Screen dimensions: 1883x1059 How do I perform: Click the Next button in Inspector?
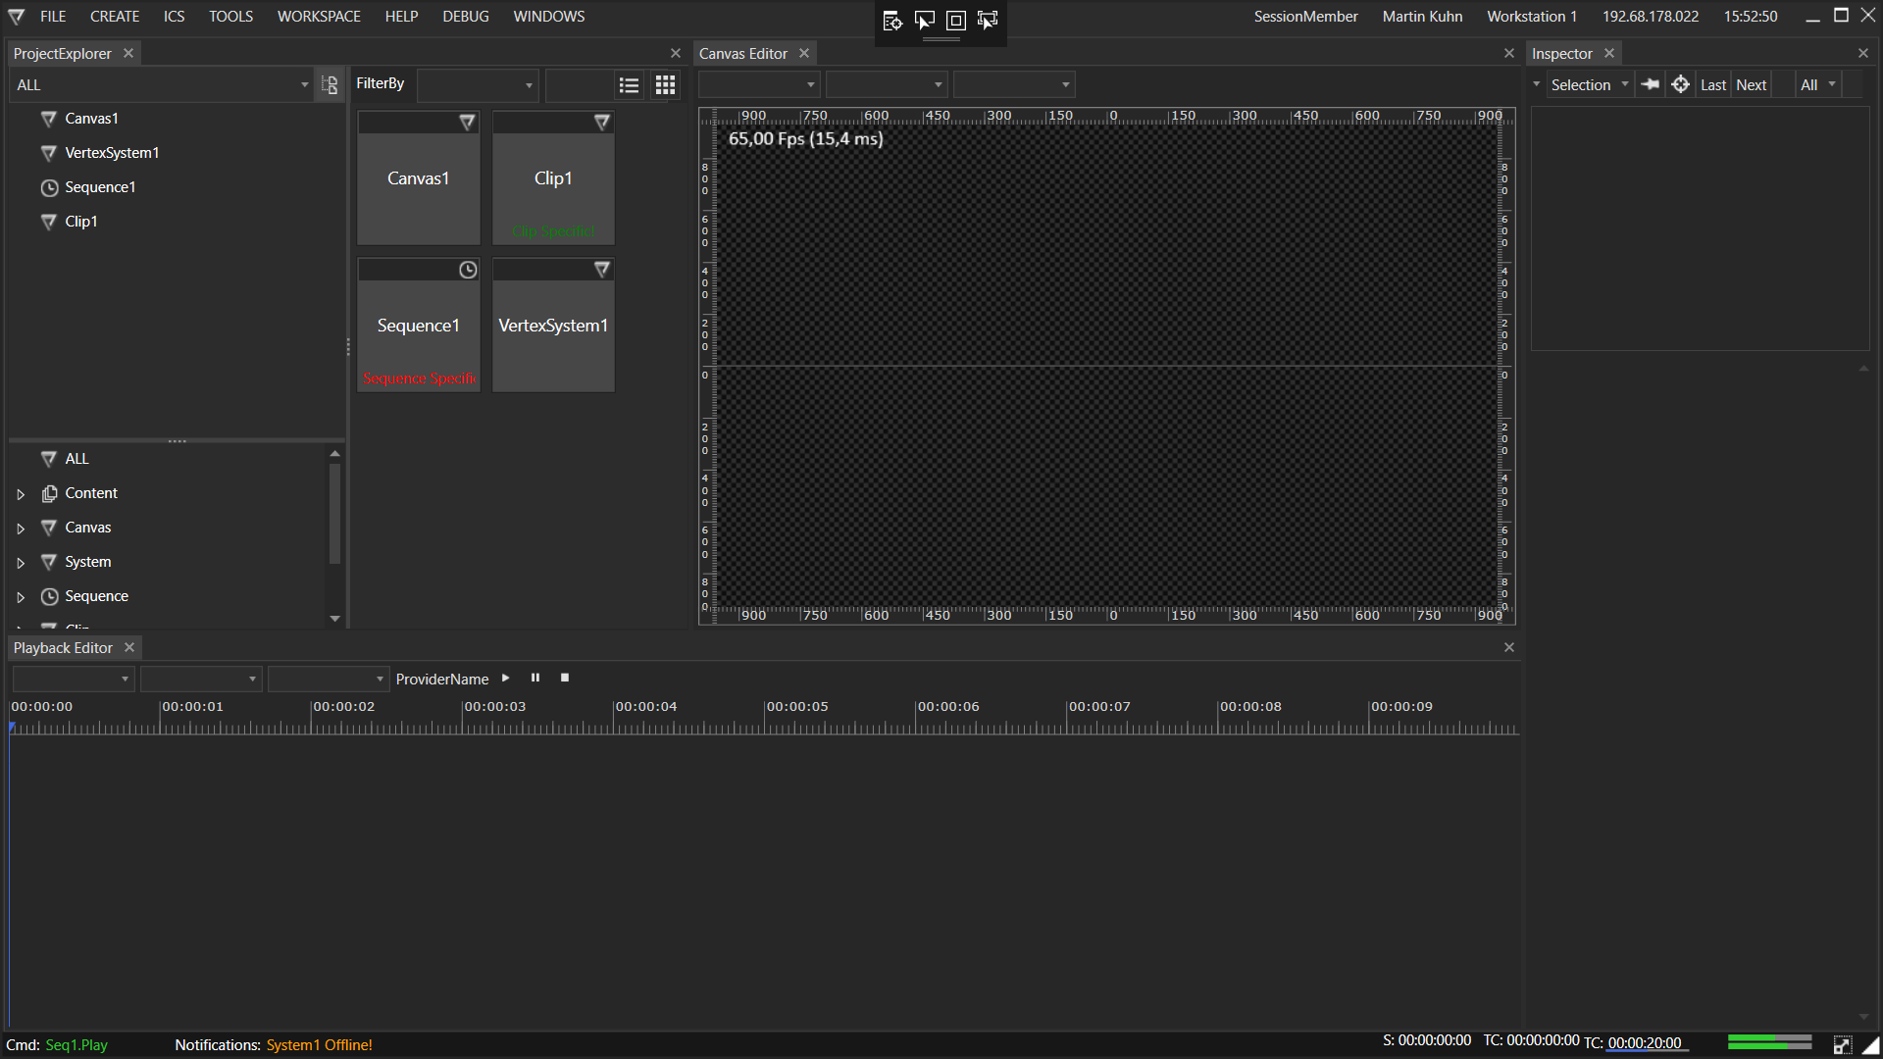(1751, 85)
